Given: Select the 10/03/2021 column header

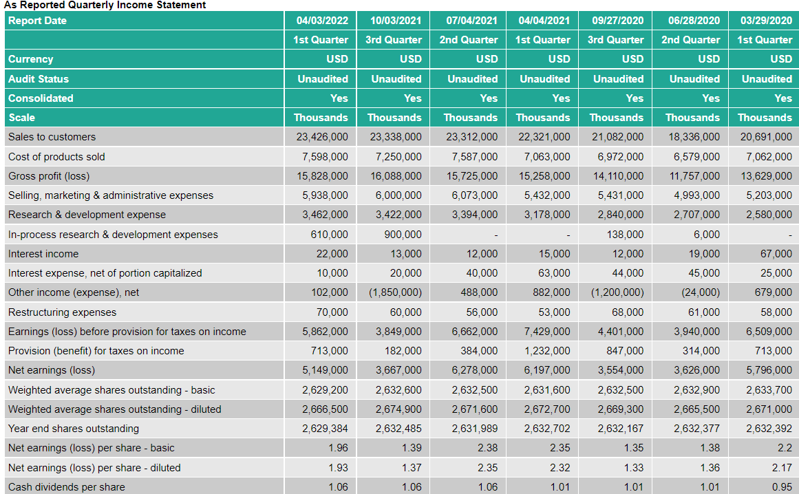Looking at the screenshot, I should (394, 20).
